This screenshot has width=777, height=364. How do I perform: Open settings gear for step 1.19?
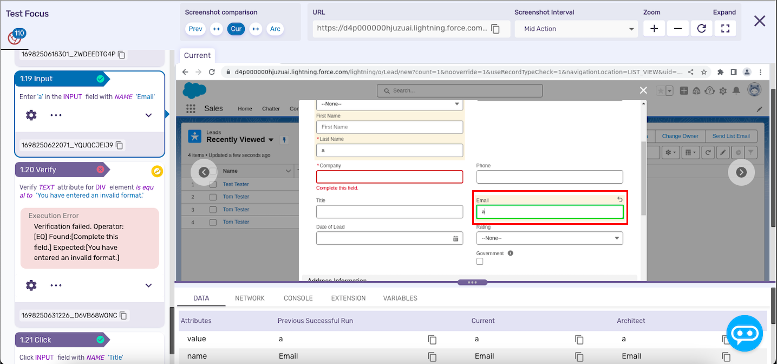[31, 115]
